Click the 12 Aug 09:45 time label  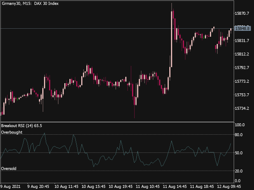[229, 187]
